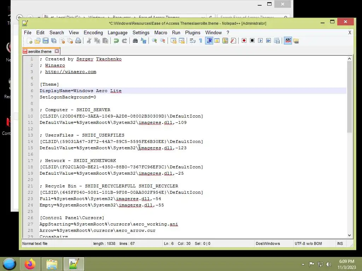Screen dimensions: 362x271
Task: Toggle synchronize vertical scrolling icon
Action: pos(173,41)
